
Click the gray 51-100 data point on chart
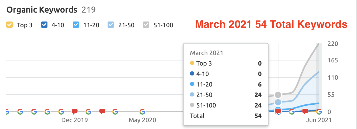coord(278,95)
